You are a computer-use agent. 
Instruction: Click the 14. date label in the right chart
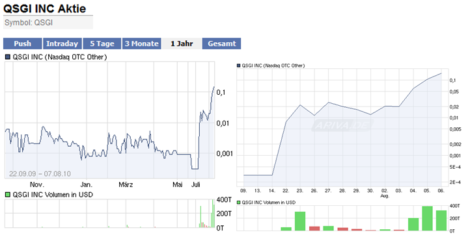(x=272, y=190)
